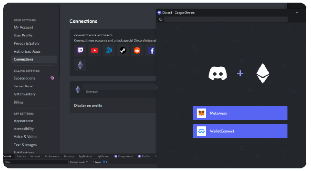Viewport: 311px width, 171px height.
Task: Connect wallet using WalletConnect button
Action: pyautogui.click(x=240, y=131)
